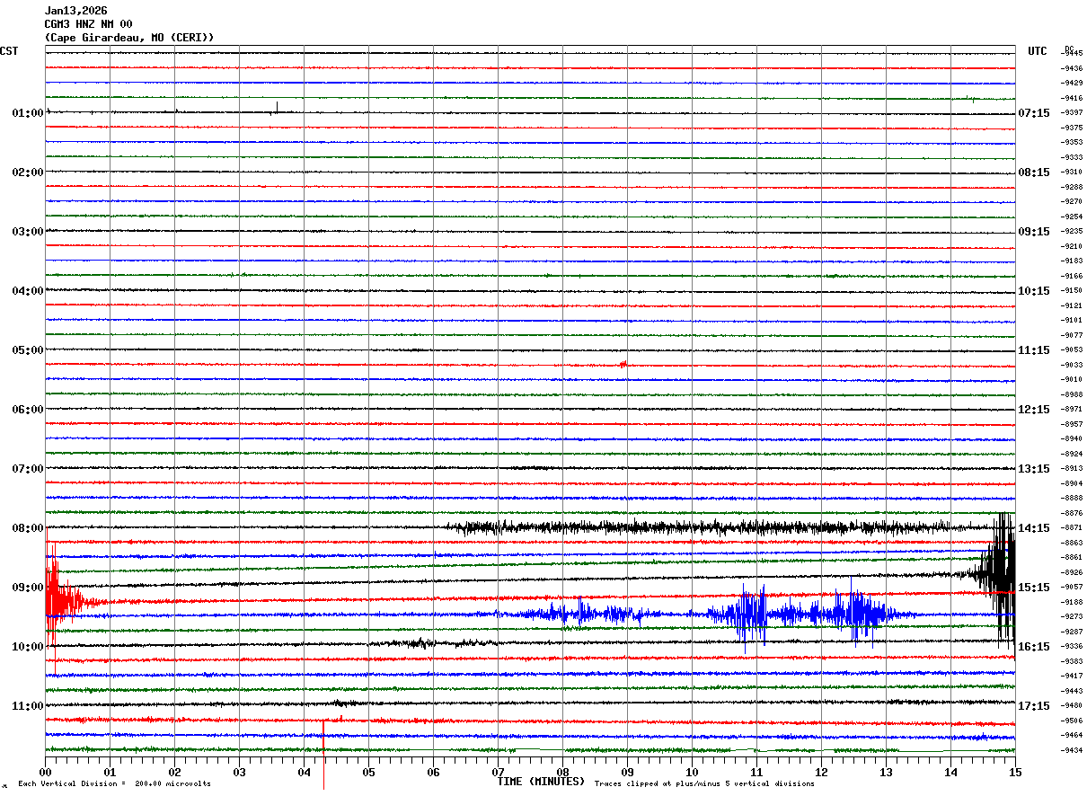Click the blue seismic event near minute 11

753,615
